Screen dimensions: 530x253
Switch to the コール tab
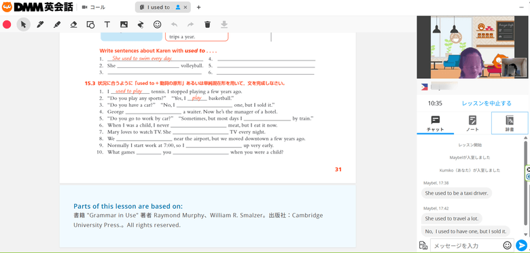93,7
